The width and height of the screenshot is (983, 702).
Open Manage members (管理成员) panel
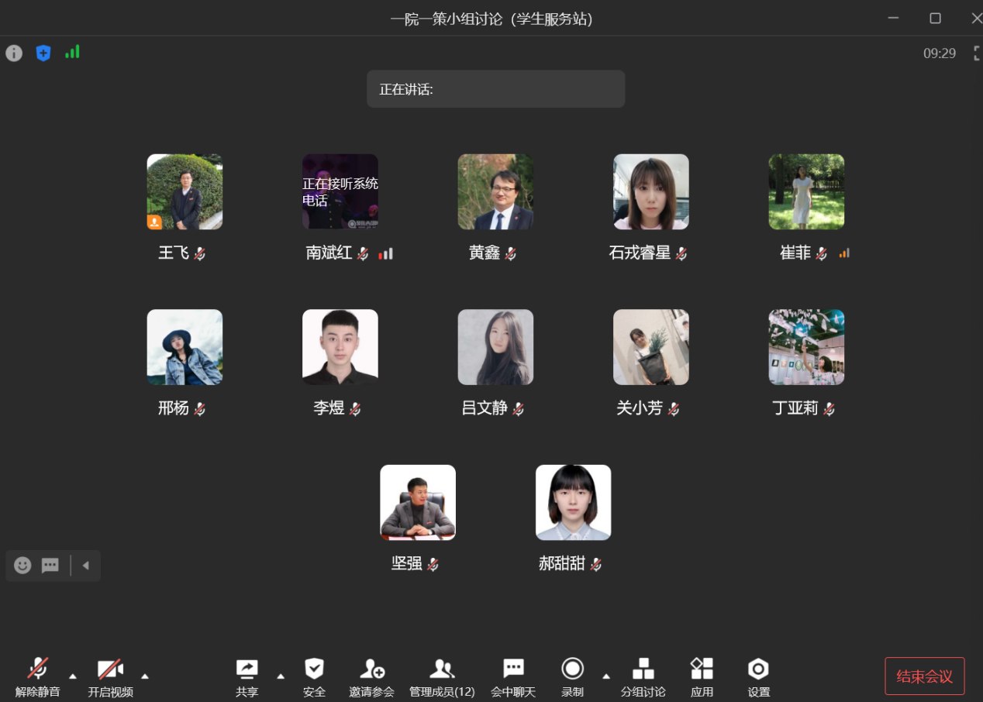pyautogui.click(x=442, y=669)
